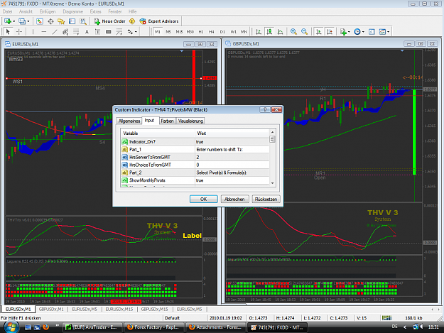Click the Rücksetzen button
The height and width of the screenshot is (333, 444).
coord(266,200)
